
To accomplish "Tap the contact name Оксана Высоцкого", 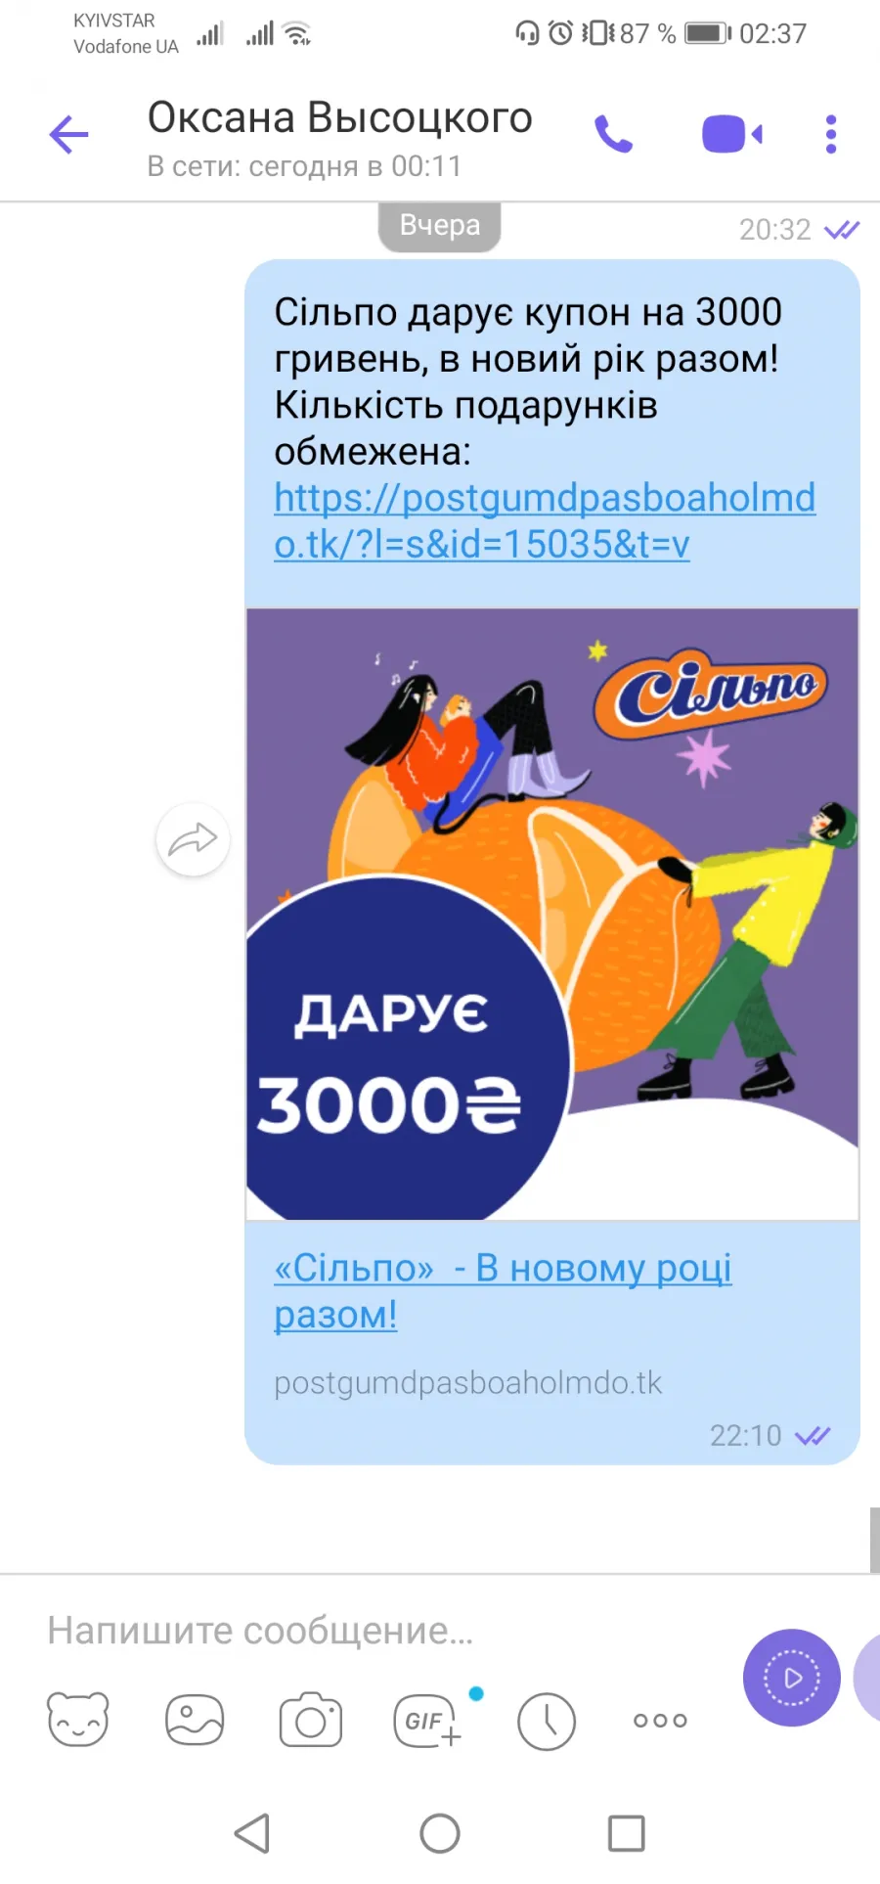I will [x=340, y=117].
